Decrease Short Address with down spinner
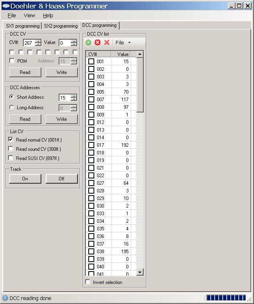The width and height of the screenshot is (254, 304). coord(74,99)
